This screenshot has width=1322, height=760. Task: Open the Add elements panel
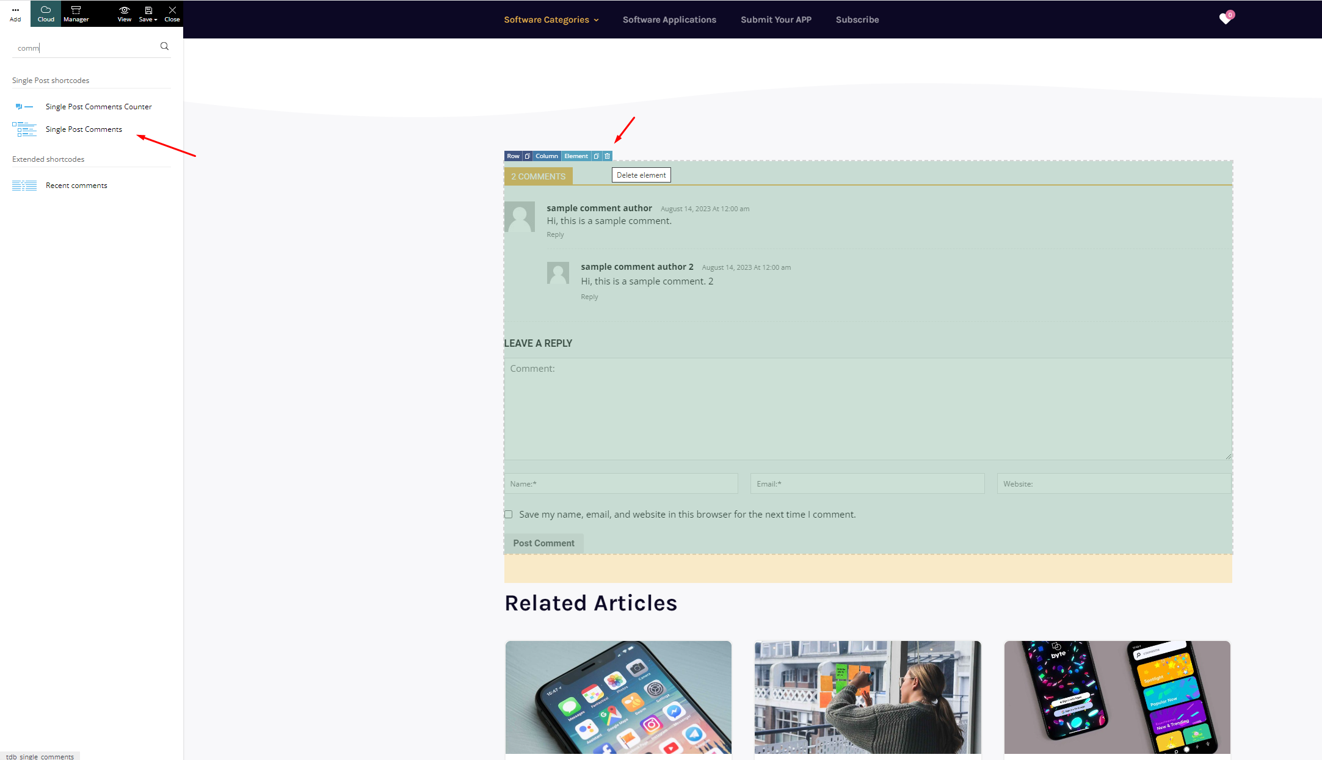coord(15,13)
